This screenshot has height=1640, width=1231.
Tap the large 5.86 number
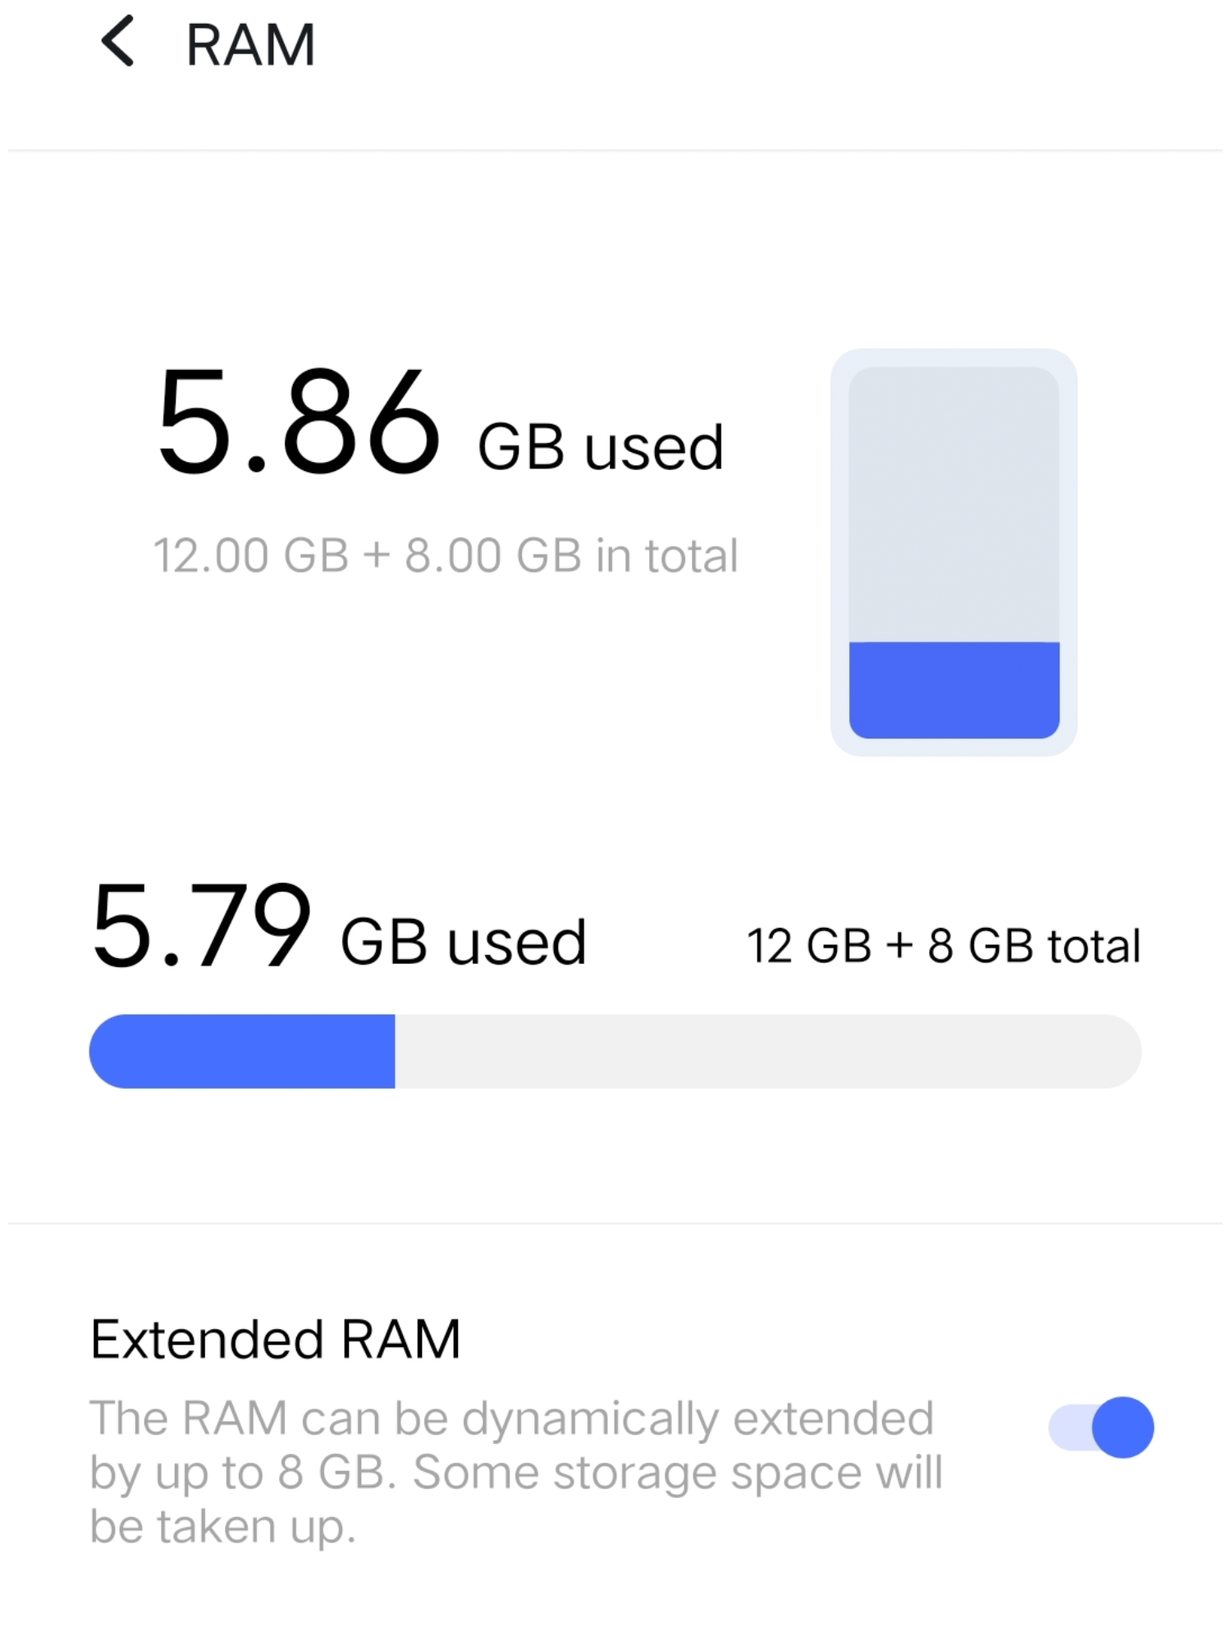[299, 423]
